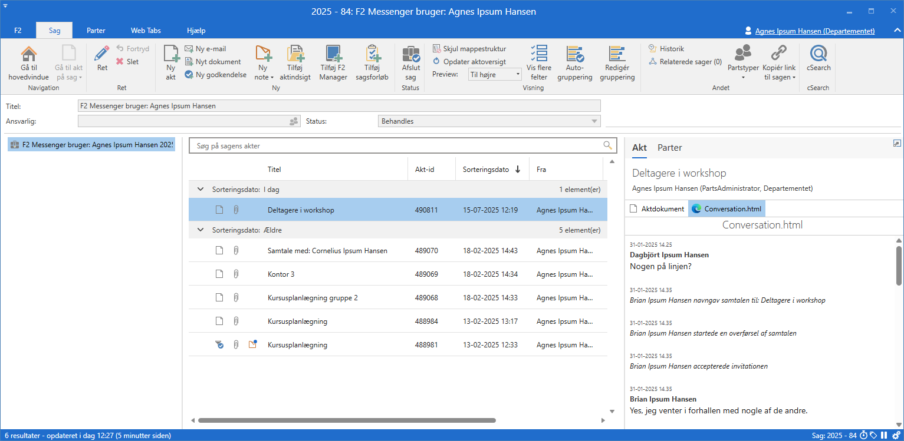
Task: Open the Conversation.html attachment tab
Action: click(x=727, y=208)
